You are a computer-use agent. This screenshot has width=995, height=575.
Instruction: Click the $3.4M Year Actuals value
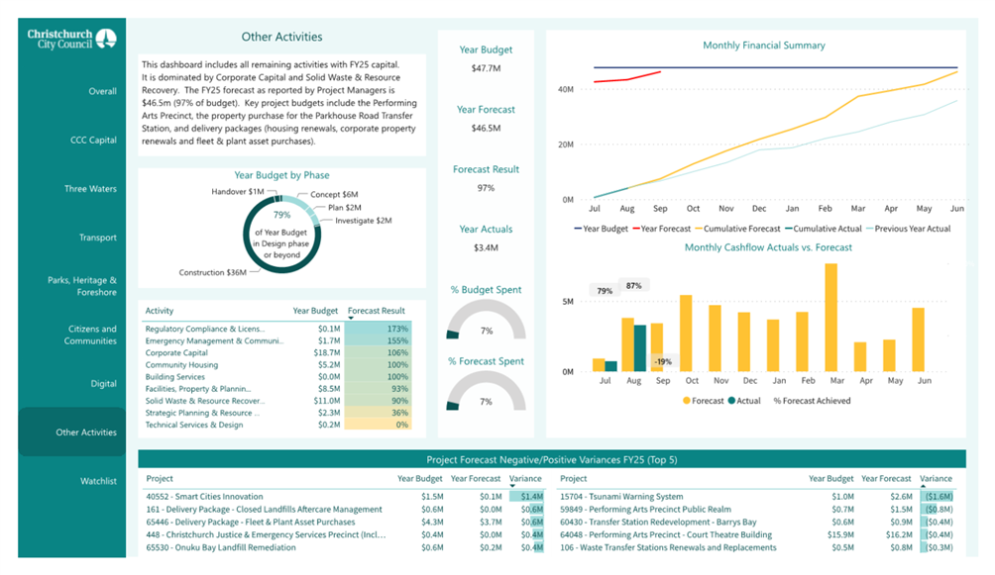[x=486, y=247]
